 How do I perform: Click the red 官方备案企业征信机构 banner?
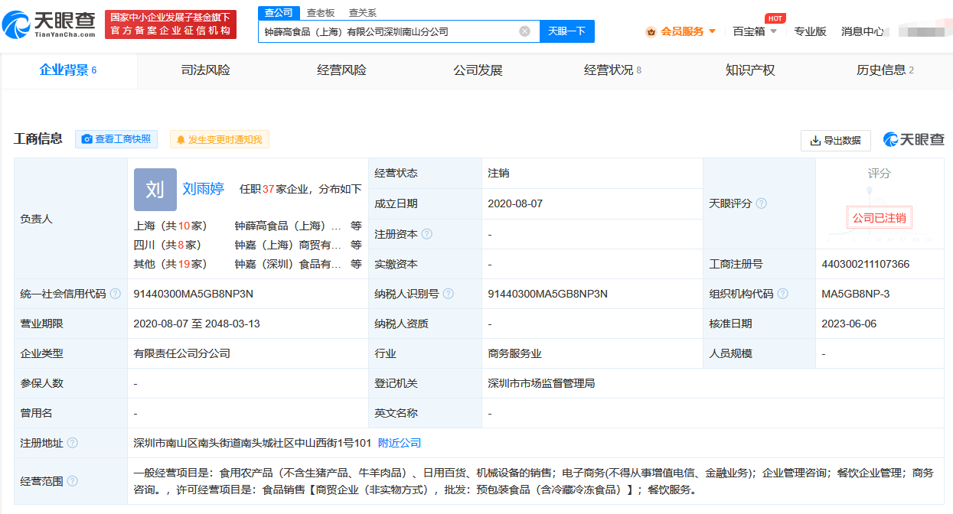coord(171,24)
